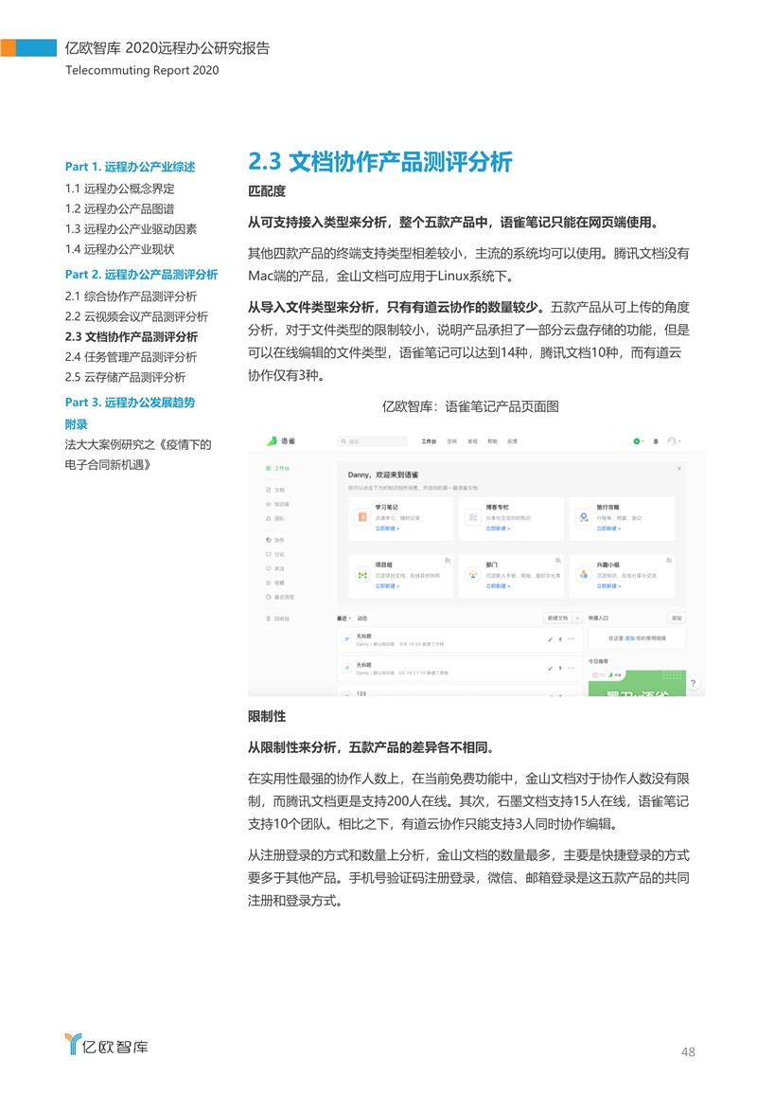Open 发现 tab in Yuque top nav
The height and width of the screenshot is (1094, 757).
click(x=472, y=441)
